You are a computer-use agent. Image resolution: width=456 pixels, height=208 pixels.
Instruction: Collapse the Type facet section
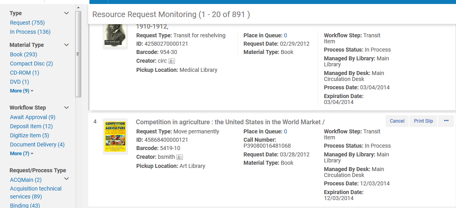67,13
